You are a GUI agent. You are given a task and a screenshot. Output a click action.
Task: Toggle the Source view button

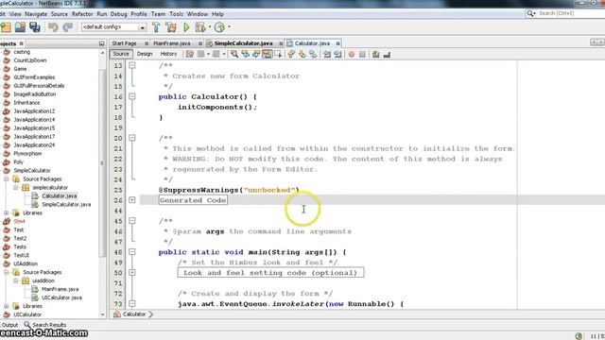[121, 55]
